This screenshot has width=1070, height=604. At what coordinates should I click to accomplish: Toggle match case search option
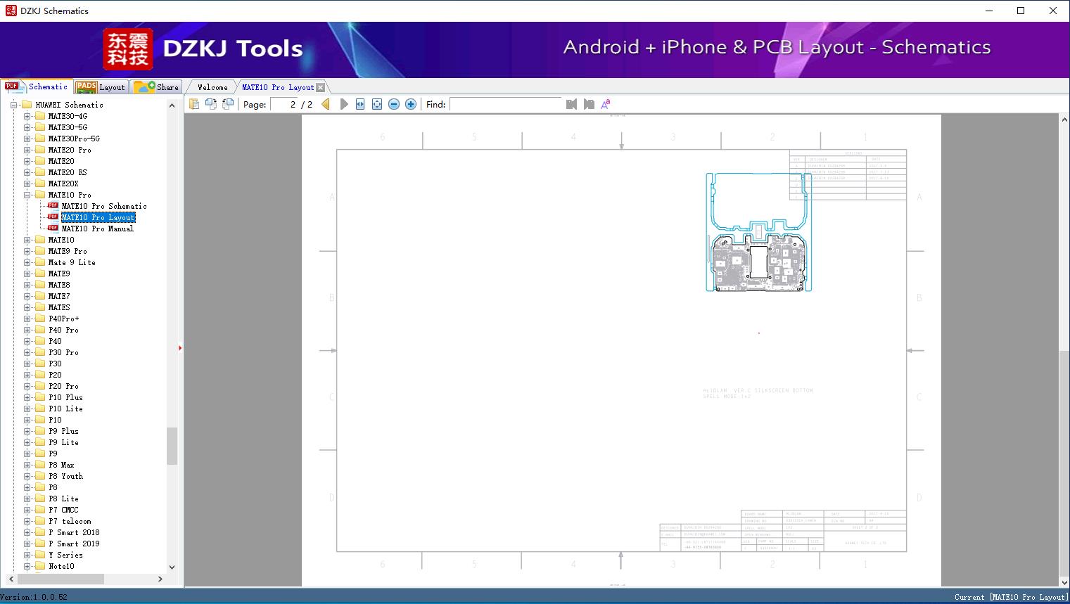pyautogui.click(x=606, y=104)
